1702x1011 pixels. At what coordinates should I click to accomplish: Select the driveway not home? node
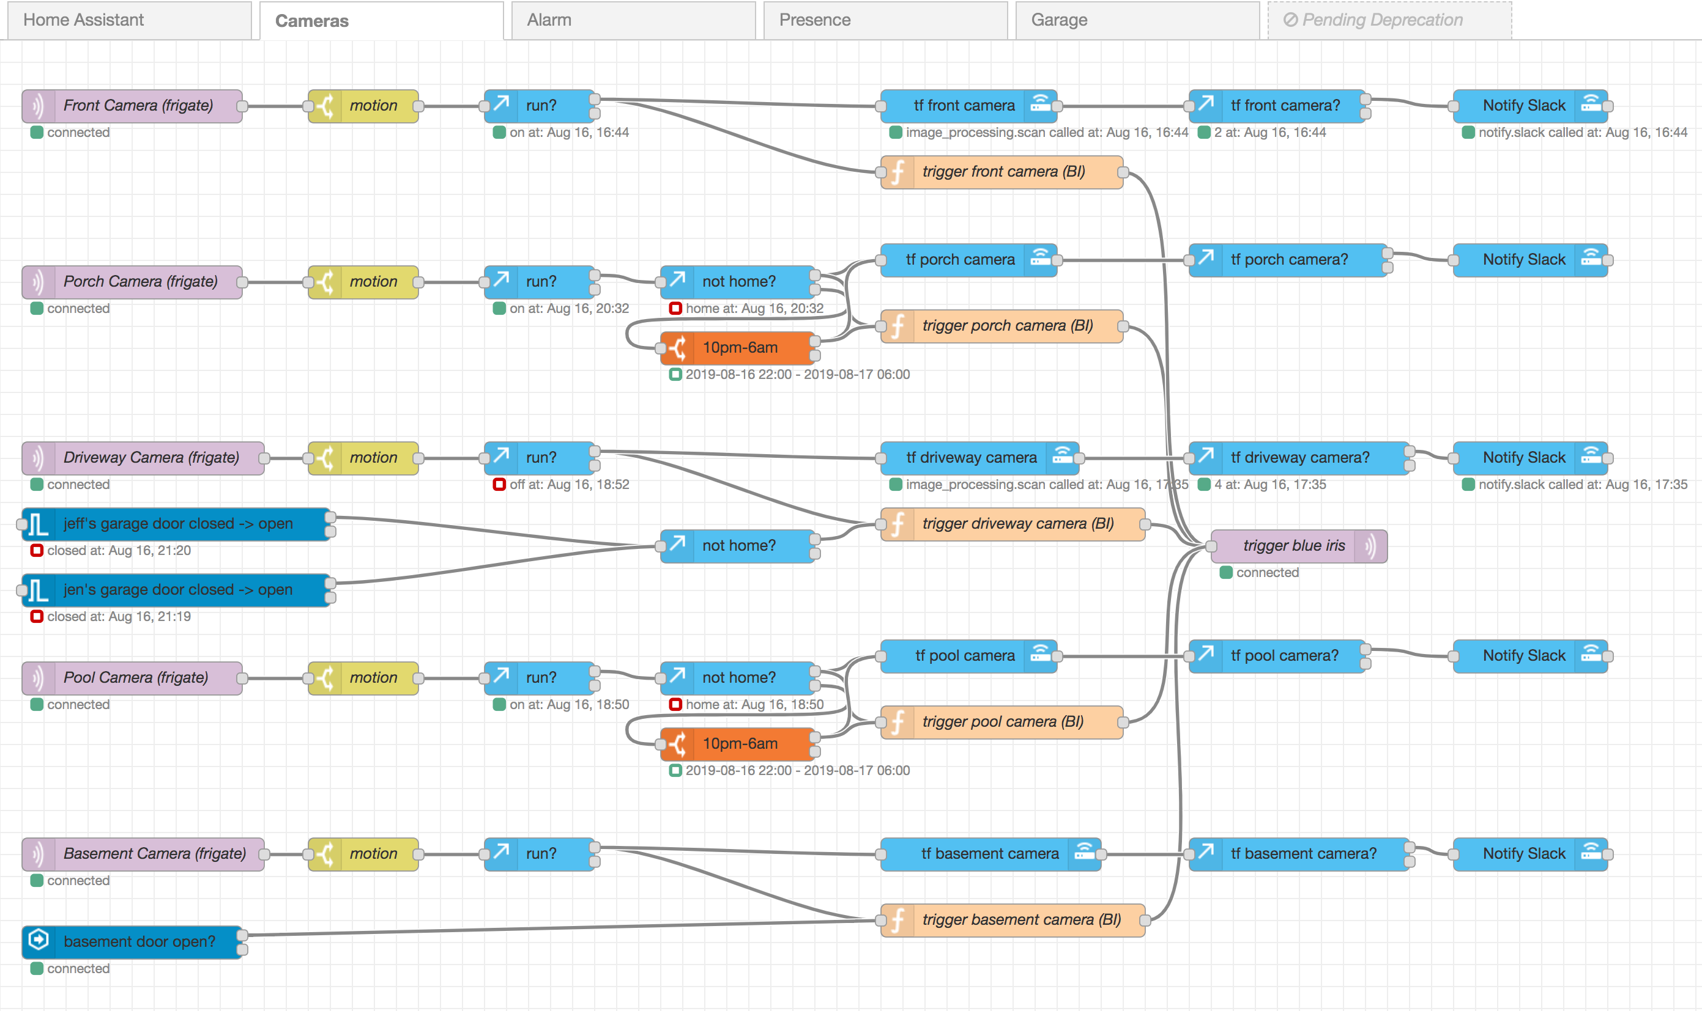737,546
